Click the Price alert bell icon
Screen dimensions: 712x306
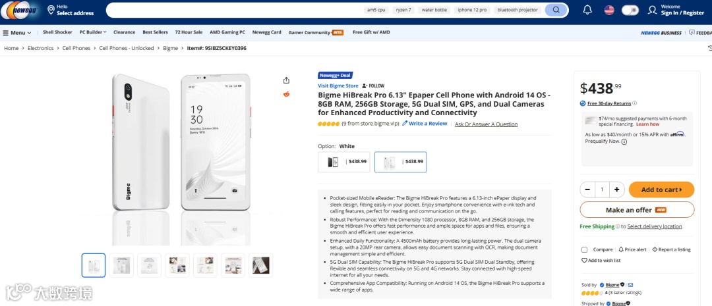(621, 249)
